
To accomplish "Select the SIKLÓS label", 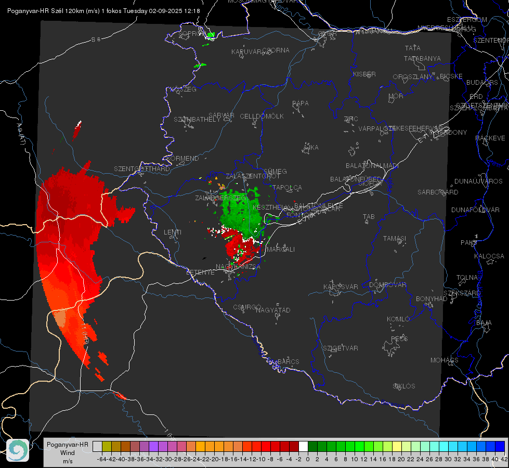I will point(404,386).
